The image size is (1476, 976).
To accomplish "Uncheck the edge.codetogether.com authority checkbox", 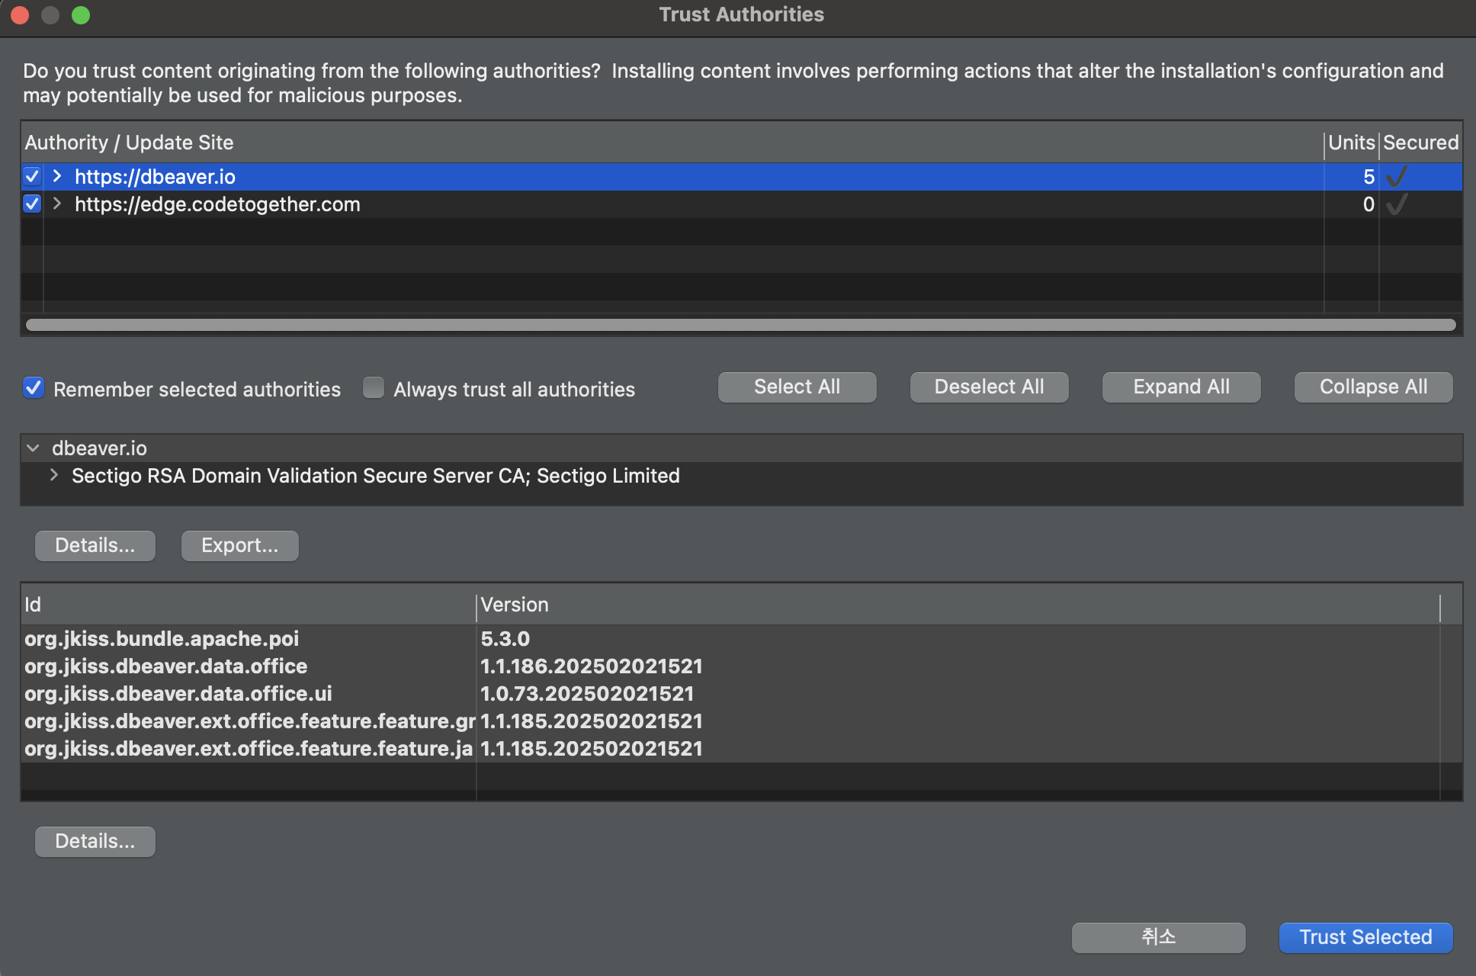I will 32,204.
